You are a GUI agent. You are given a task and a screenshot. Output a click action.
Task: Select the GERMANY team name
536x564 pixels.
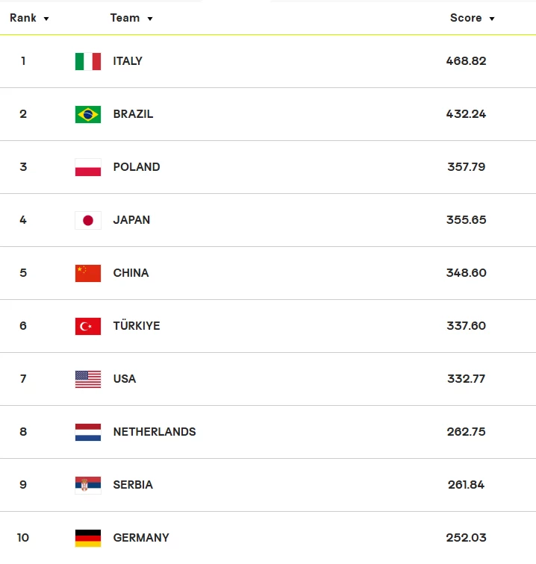pos(141,538)
